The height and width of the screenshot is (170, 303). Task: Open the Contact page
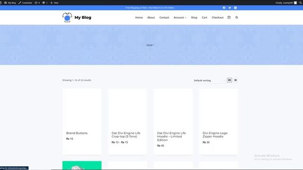[x=164, y=17]
